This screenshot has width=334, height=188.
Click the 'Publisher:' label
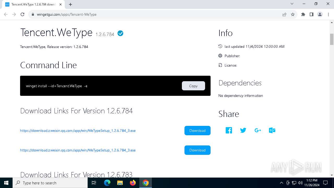(232, 56)
